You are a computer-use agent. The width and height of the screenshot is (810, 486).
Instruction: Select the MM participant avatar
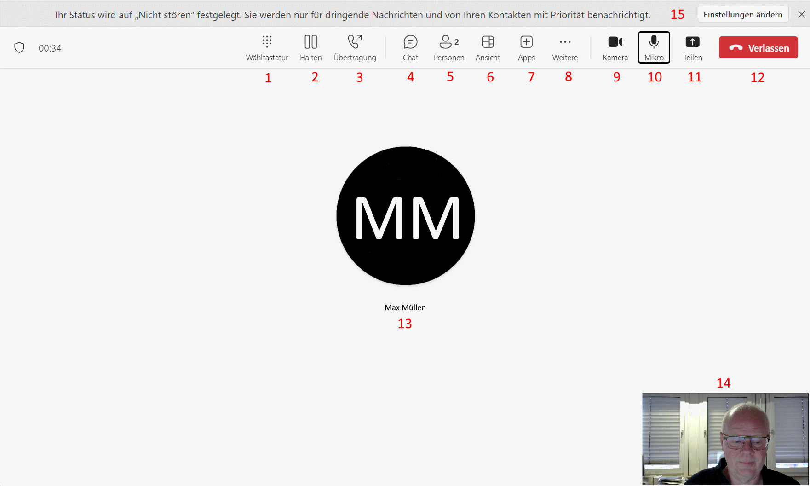[x=405, y=216]
